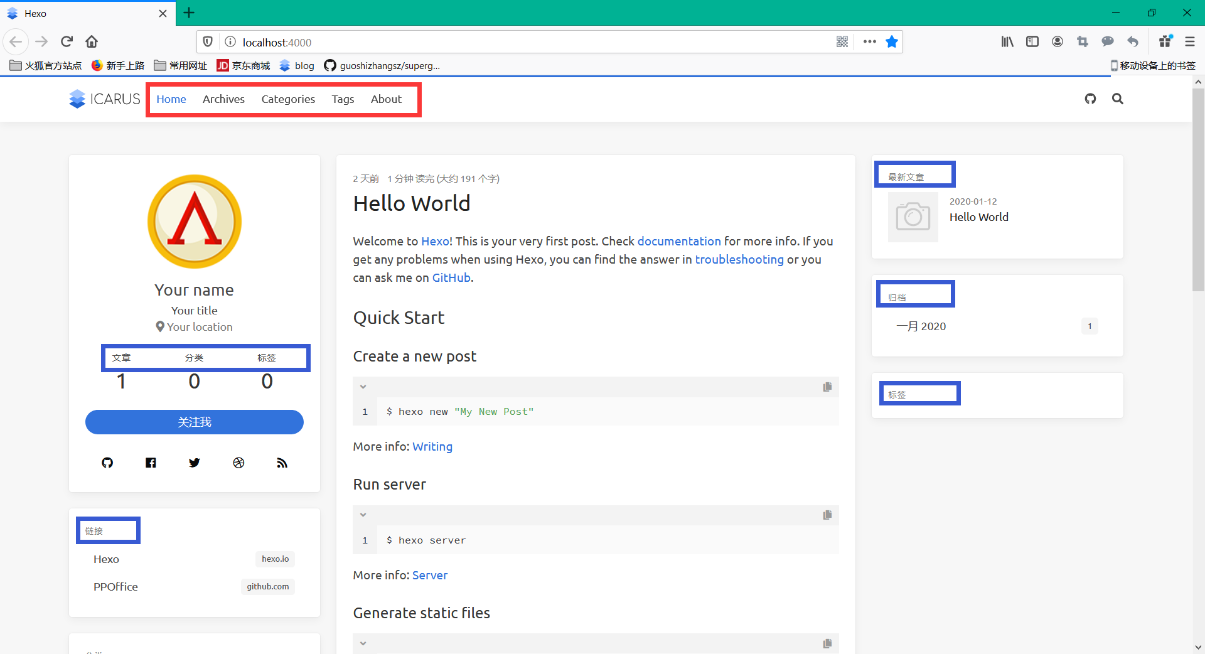Click the Hello World post thumbnail

[x=913, y=217]
